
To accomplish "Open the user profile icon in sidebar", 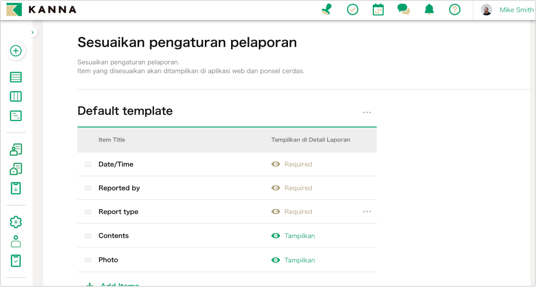I will pyautogui.click(x=16, y=241).
